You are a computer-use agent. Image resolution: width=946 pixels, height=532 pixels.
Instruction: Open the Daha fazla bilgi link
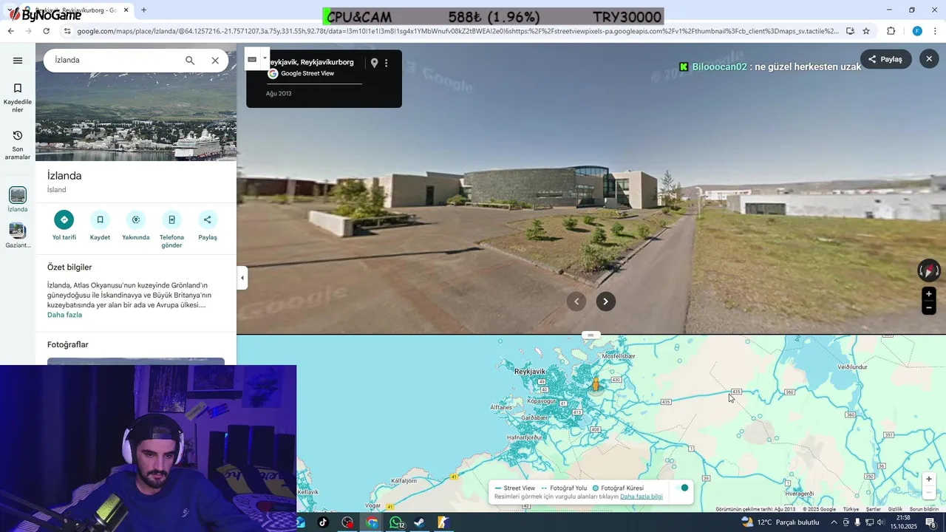pos(642,497)
